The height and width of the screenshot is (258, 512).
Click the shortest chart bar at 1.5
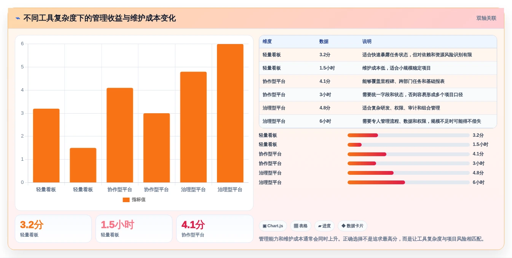tap(83, 165)
